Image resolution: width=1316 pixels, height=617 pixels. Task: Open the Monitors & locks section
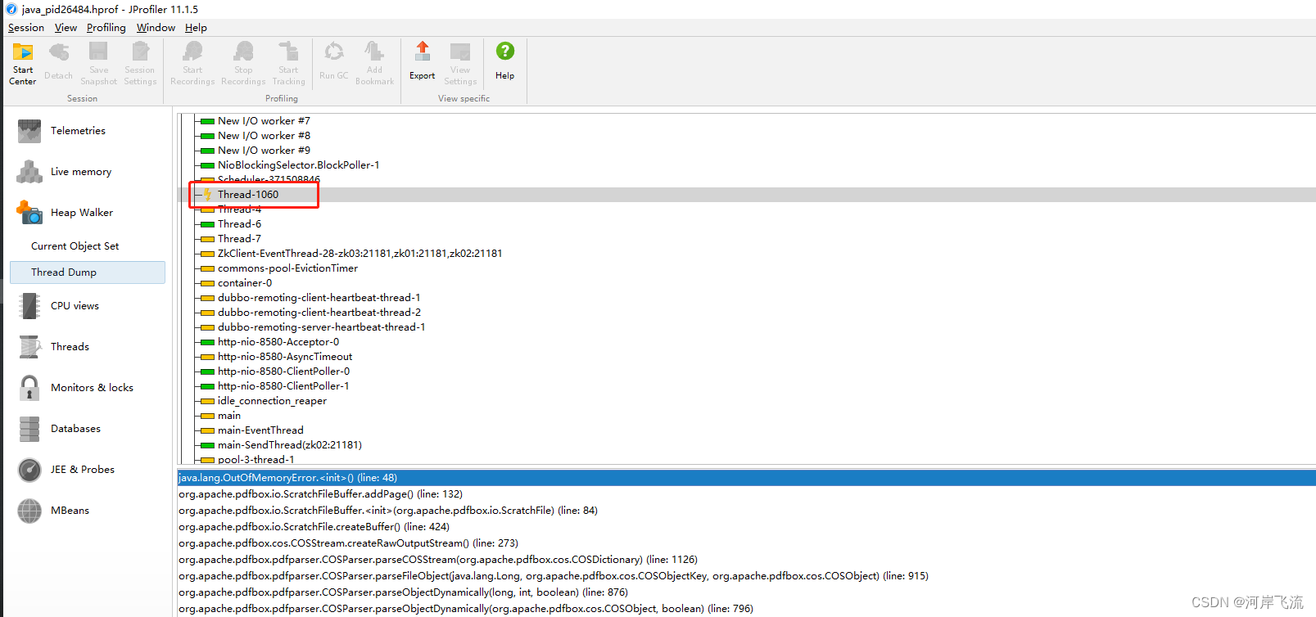92,388
